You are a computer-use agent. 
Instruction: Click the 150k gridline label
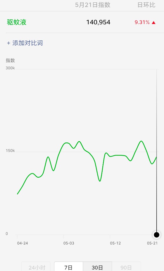pyautogui.click(x=10, y=151)
